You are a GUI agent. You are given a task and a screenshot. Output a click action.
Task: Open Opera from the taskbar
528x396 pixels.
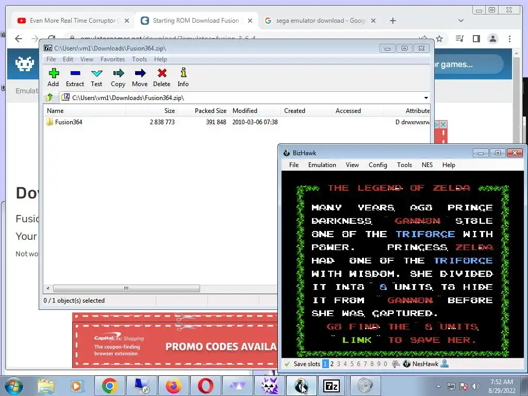point(205,386)
